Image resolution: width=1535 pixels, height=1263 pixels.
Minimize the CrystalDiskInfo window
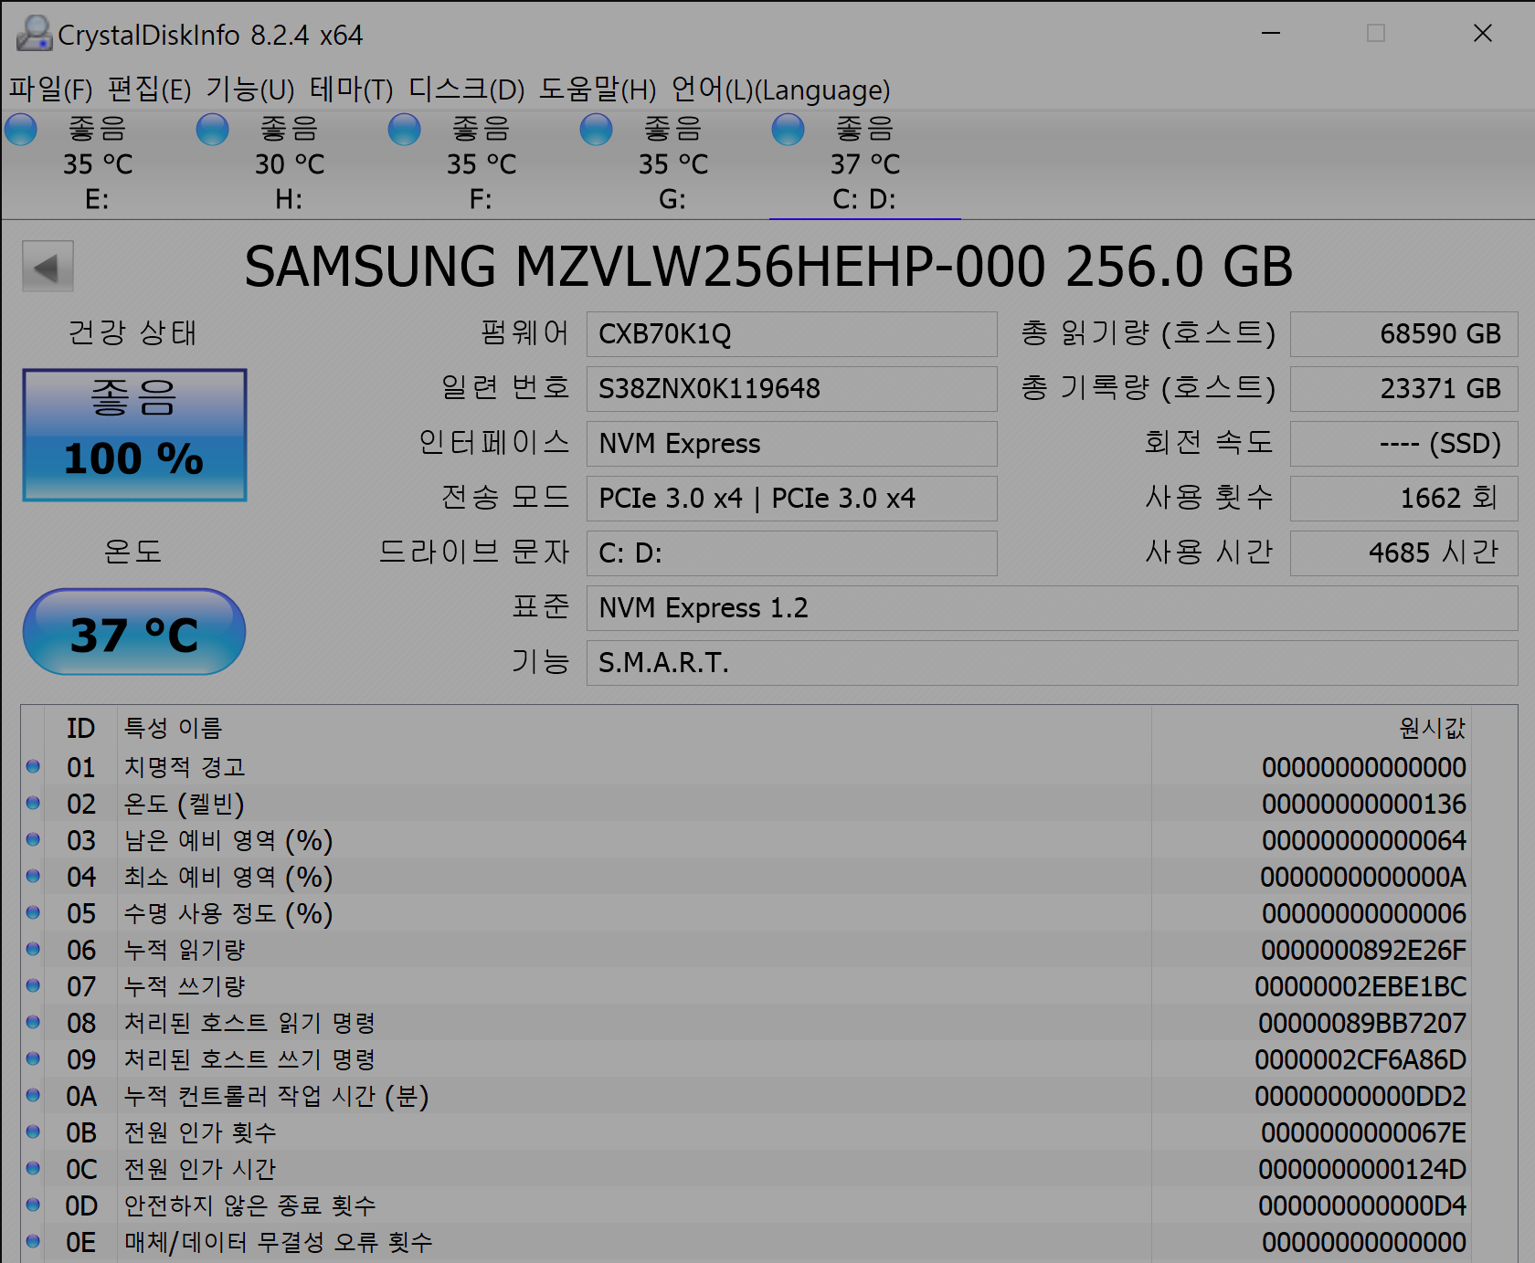click(x=1271, y=34)
